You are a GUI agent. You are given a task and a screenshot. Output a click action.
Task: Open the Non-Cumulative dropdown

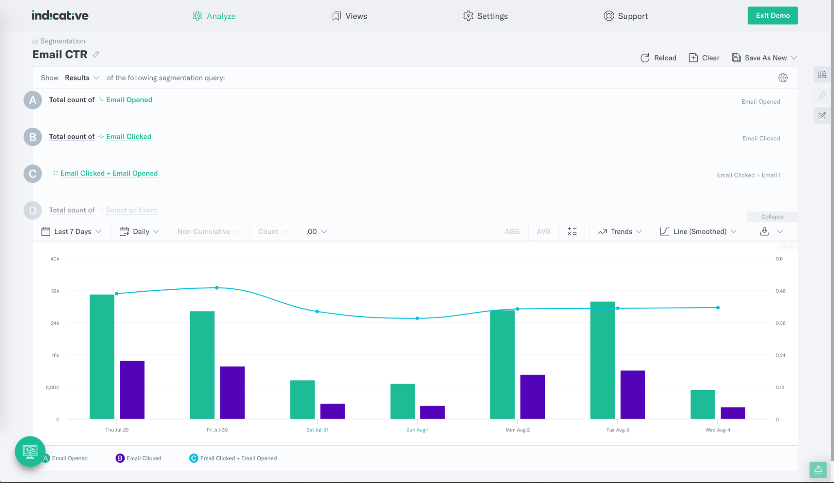pos(209,231)
